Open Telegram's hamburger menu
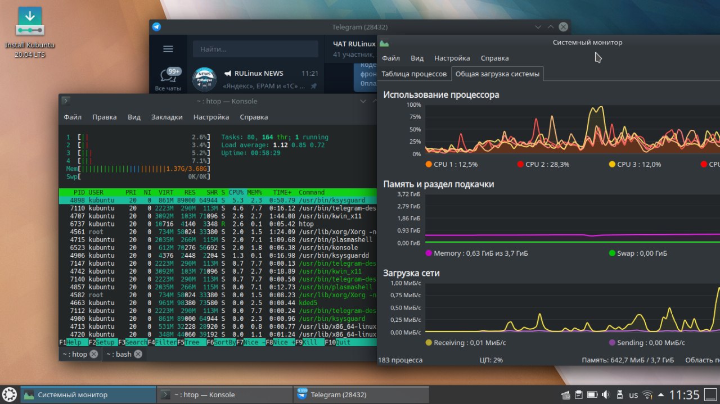Image resolution: width=720 pixels, height=404 pixels. pyautogui.click(x=168, y=49)
